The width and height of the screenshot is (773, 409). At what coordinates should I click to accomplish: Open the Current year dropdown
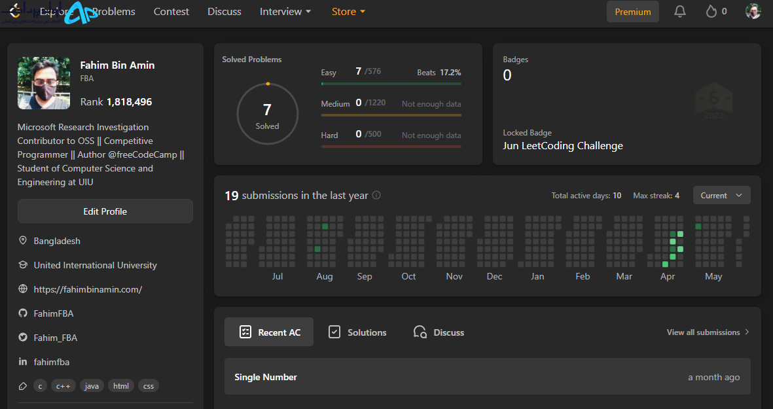(x=722, y=195)
